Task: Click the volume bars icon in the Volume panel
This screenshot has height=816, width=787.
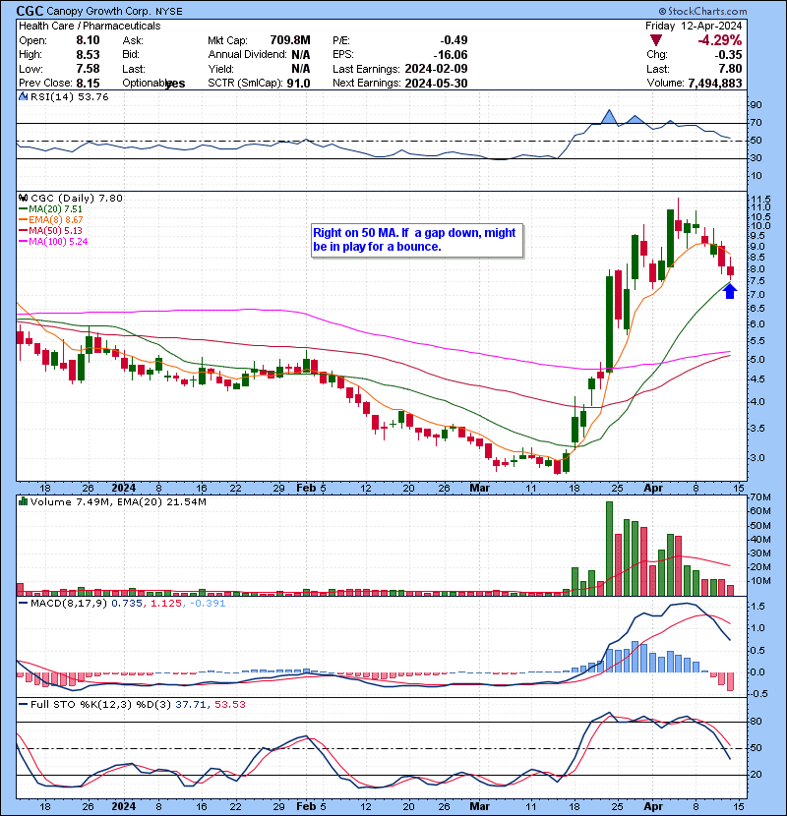Action: 23,501
